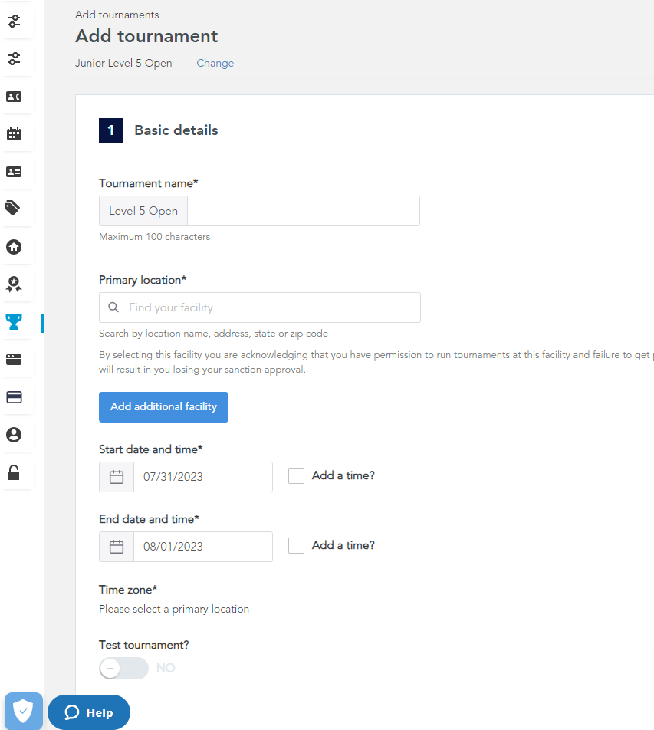The width and height of the screenshot is (654, 730).
Task: Open the award ribbon sidebar icon
Action: pyautogui.click(x=14, y=284)
